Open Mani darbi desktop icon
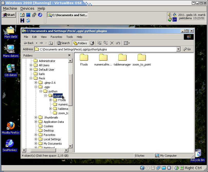 pyautogui.click(x=11, y=32)
